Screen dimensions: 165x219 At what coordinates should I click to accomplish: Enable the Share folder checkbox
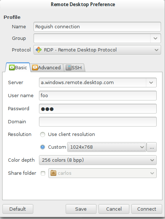(43, 173)
